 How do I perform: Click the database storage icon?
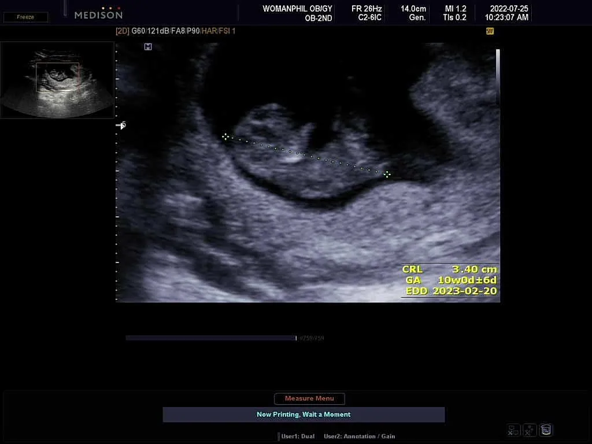[x=546, y=430]
